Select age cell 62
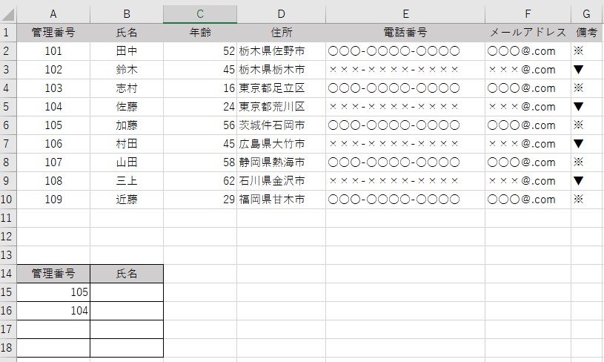 (200, 181)
